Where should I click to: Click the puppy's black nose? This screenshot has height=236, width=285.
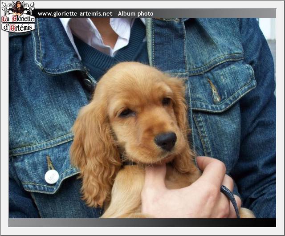(166, 140)
